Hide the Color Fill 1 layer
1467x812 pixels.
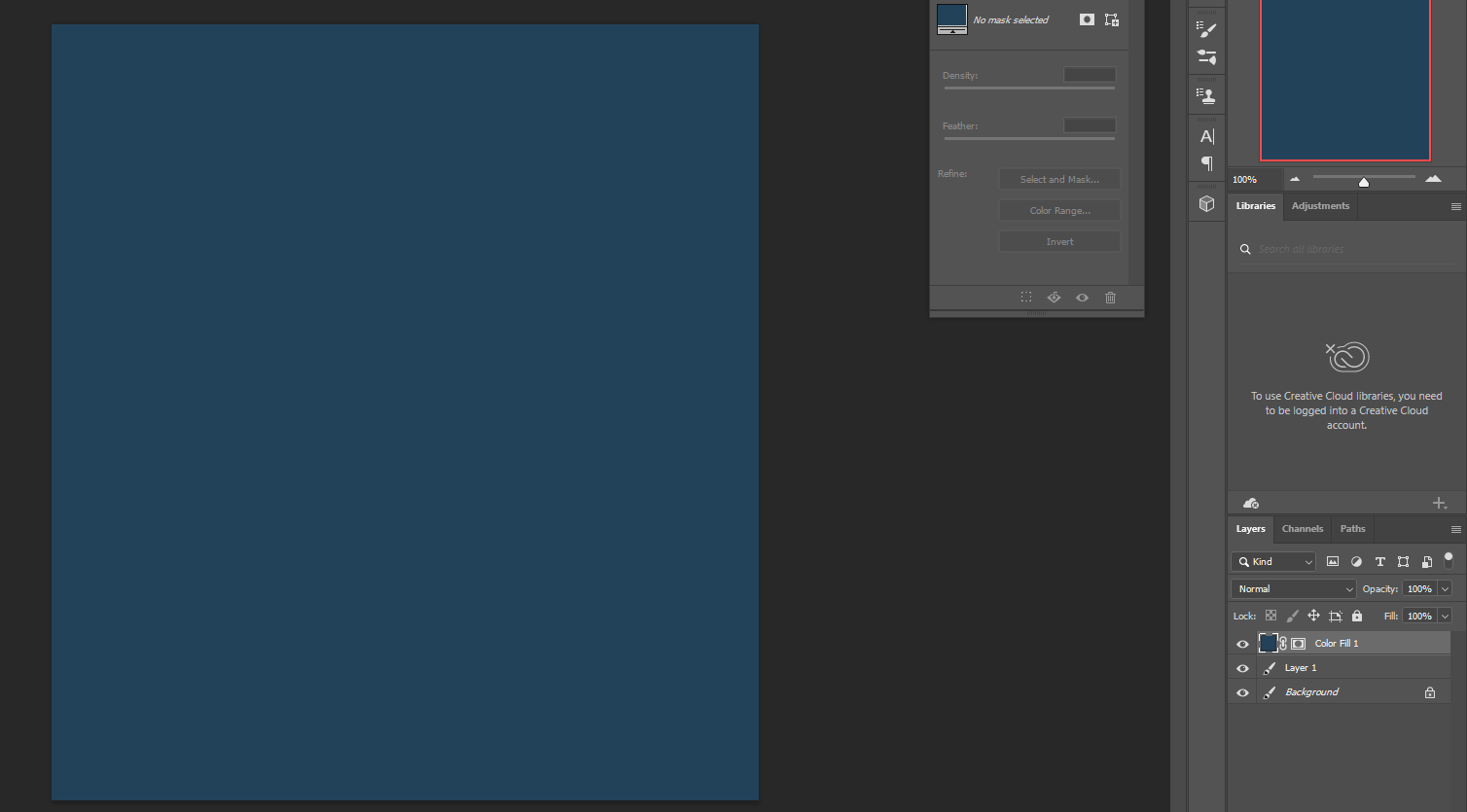(1242, 644)
